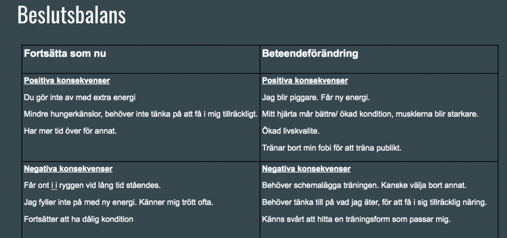Select the line starting 'Mindre hungerkänslor'
Viewport: 507px width, 238px height.
coord(141,114)
